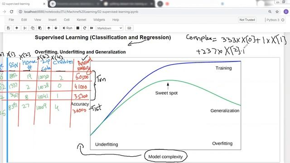Click the Model complexity label
Screen dimensions: 290x163
[x=165, y=157]
